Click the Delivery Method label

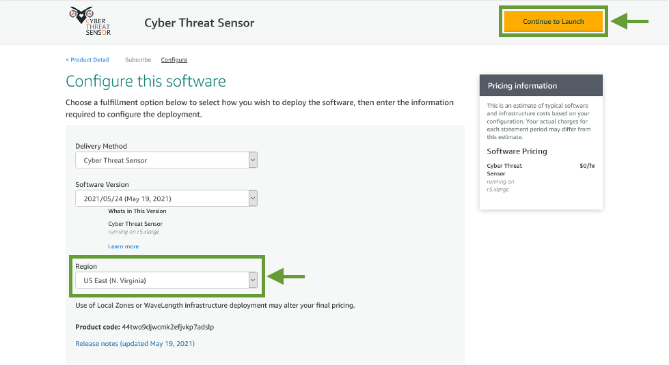tap(101, 146)
